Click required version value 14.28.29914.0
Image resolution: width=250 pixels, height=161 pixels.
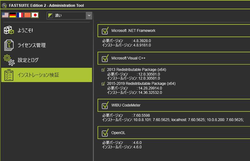[150, 88]
